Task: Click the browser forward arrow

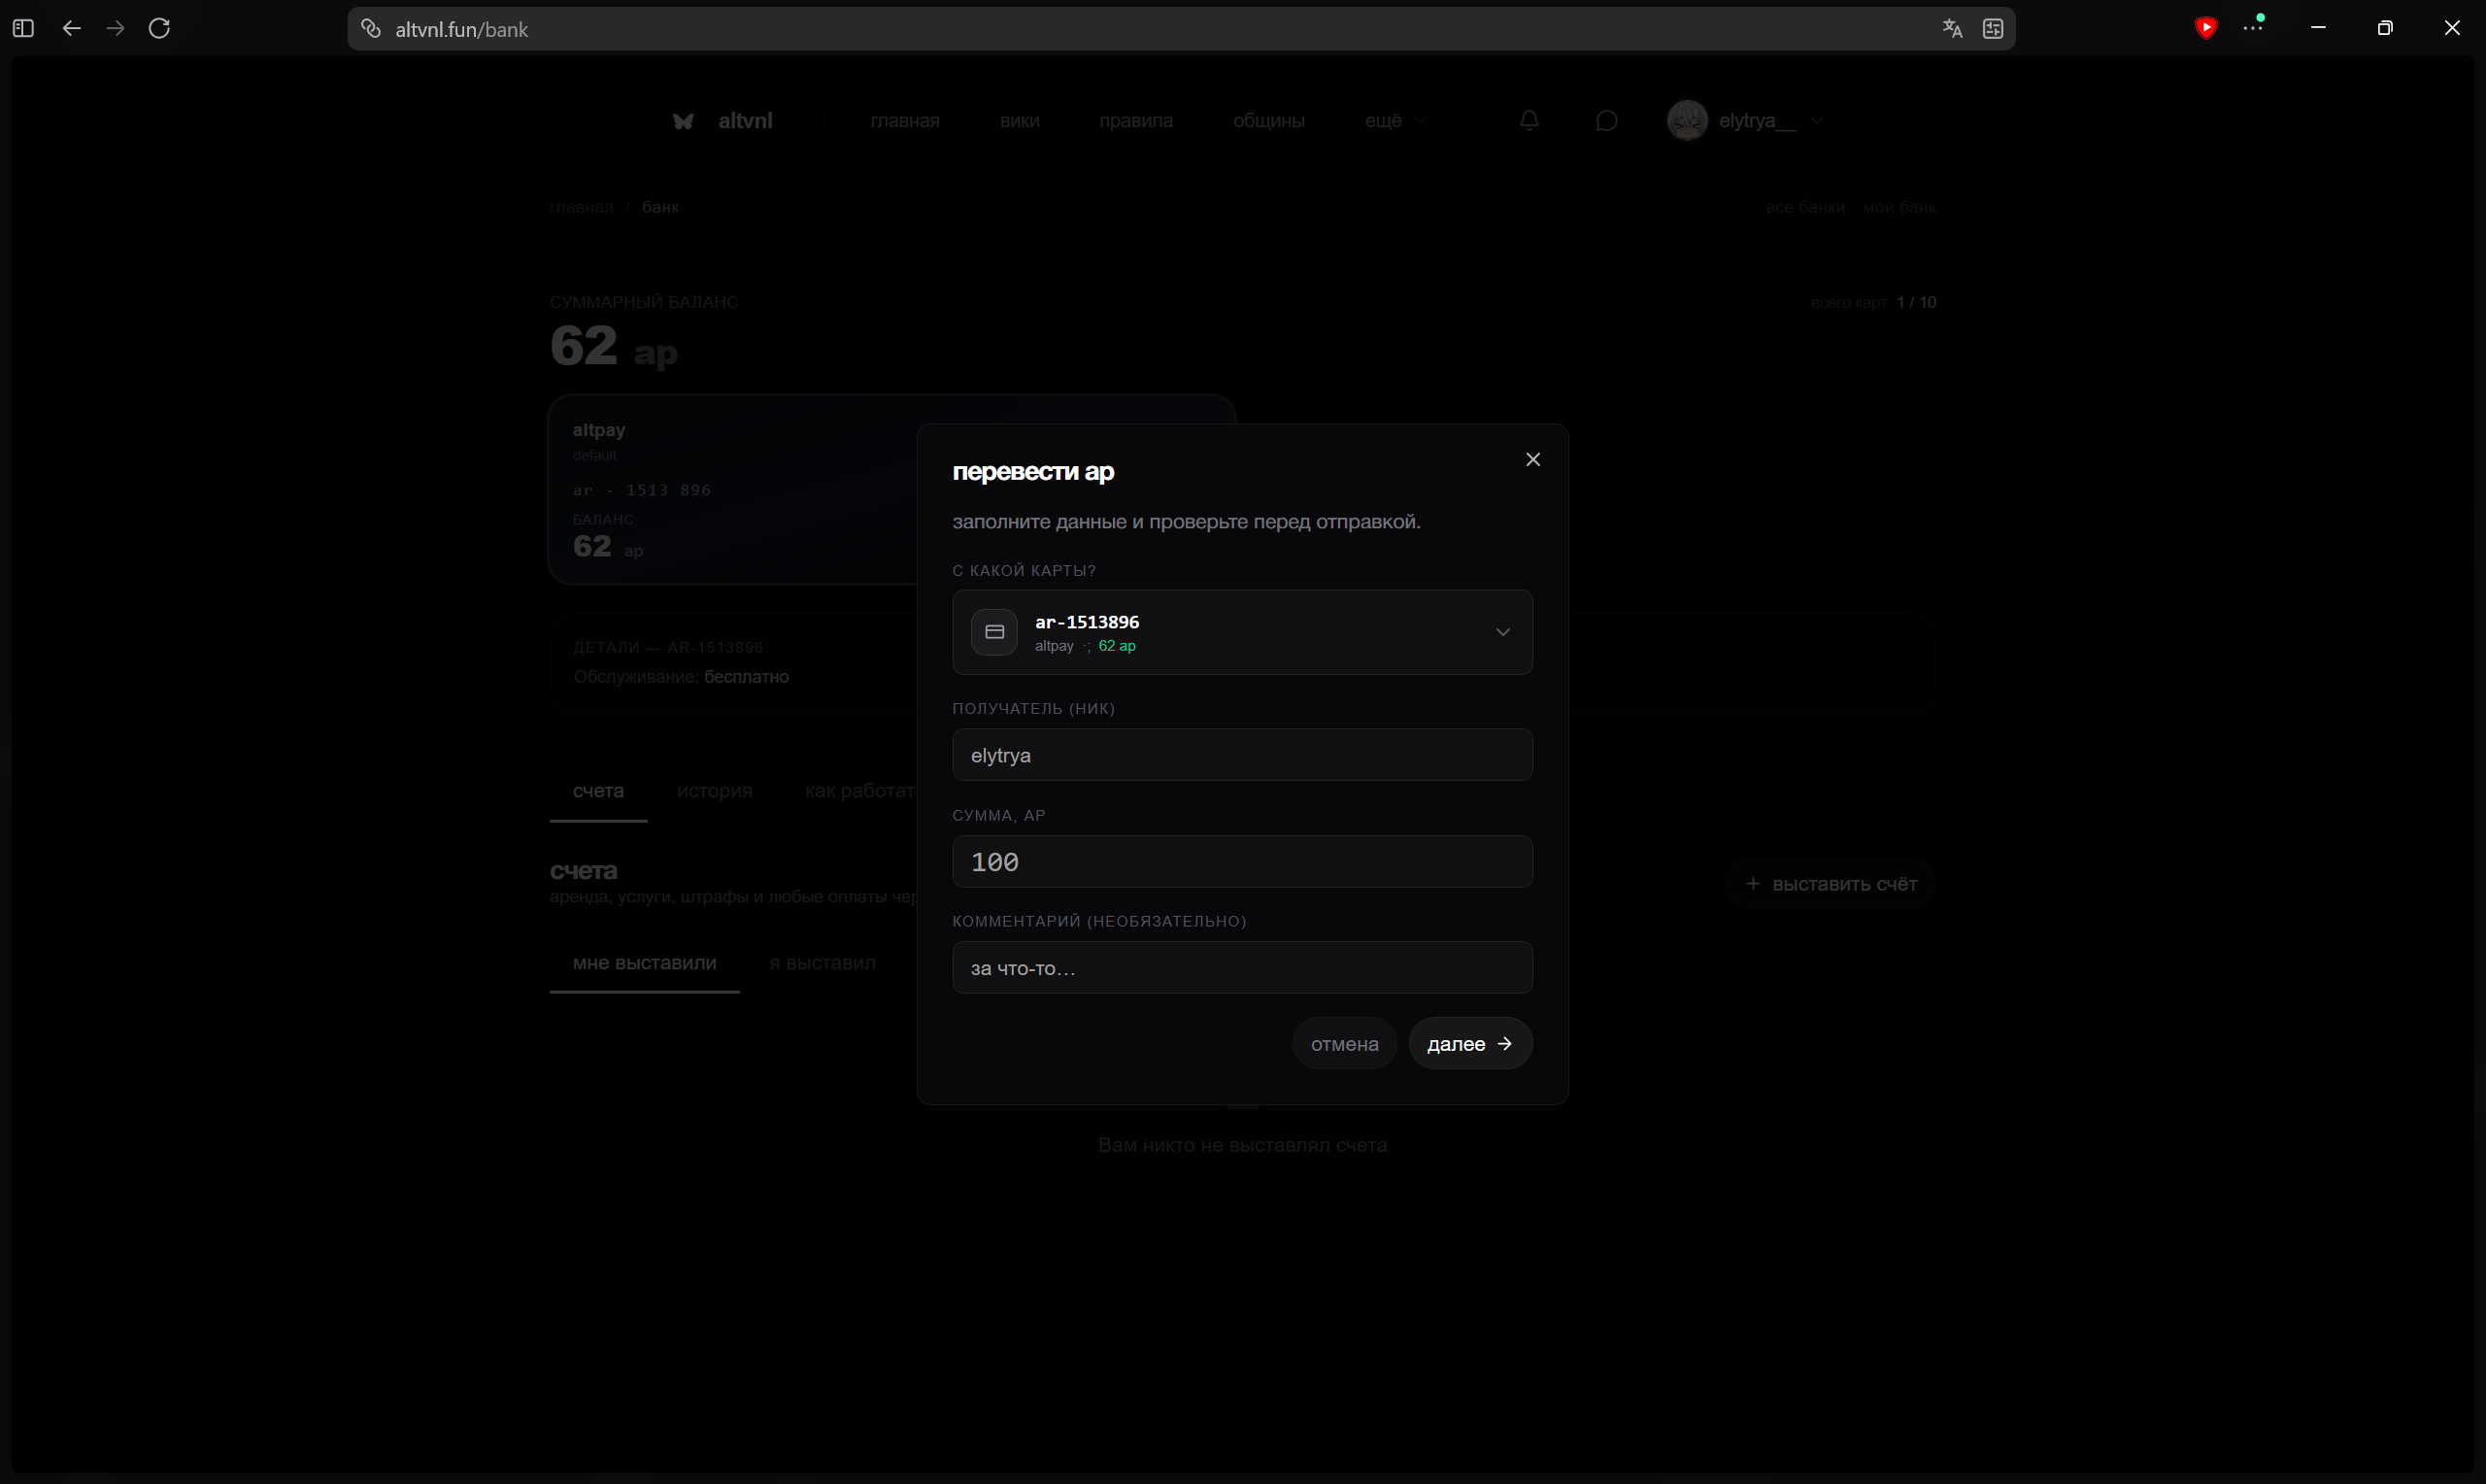Action: point(116,28)
